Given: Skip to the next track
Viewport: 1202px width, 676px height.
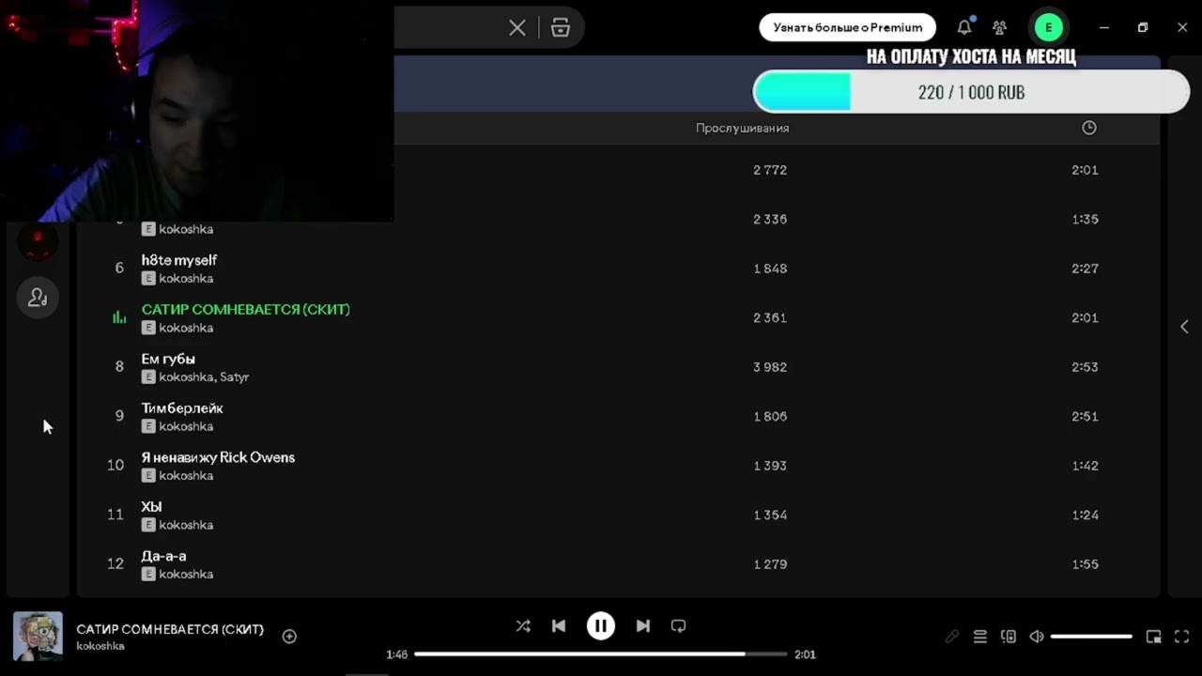Looking at the screenshot, I should [x=643, y=626].
